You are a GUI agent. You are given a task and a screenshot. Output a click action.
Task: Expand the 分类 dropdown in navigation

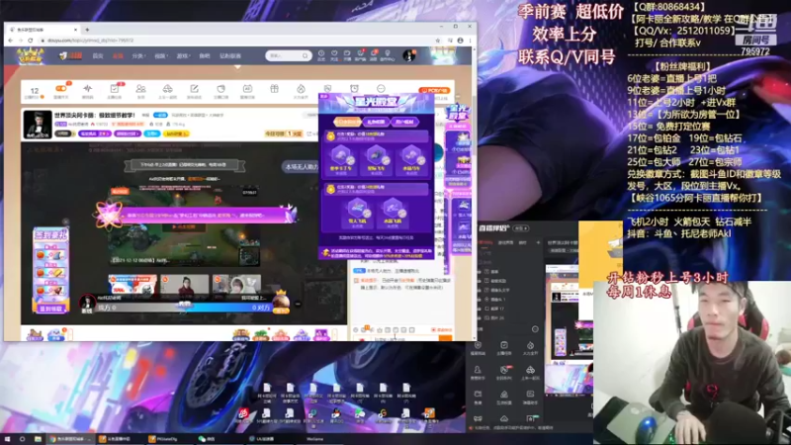138,56
